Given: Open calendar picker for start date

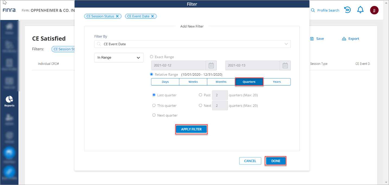Looking at the screenshot, I should 211,65.
